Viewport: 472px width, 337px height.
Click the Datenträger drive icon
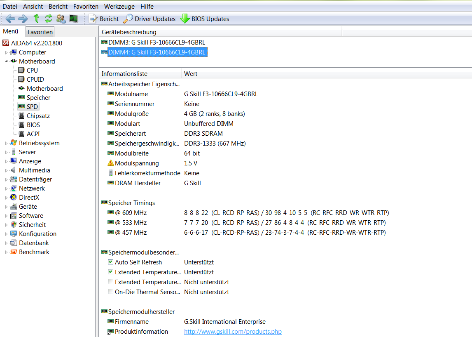(x=14, y=179)
